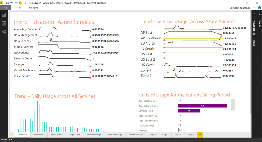Open the File menu
The width and height of the screenshot is (262, 142).
click(5, 8)
